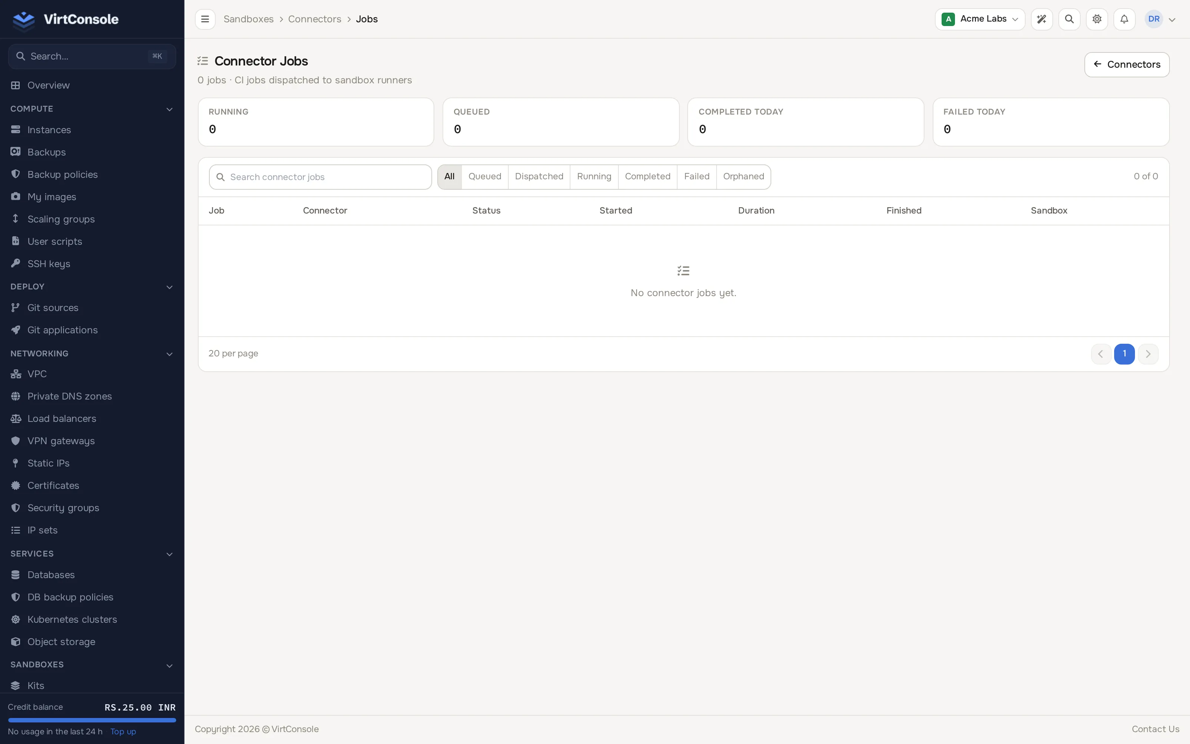Screen dimensions: 1190x744
Task: Collapse the COMPUTE section
Action: click(92, 109)
